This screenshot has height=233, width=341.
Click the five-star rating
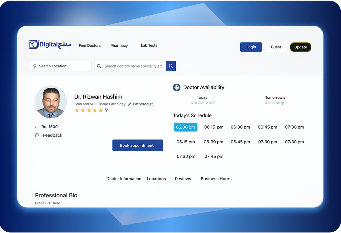tap(89, 110)
